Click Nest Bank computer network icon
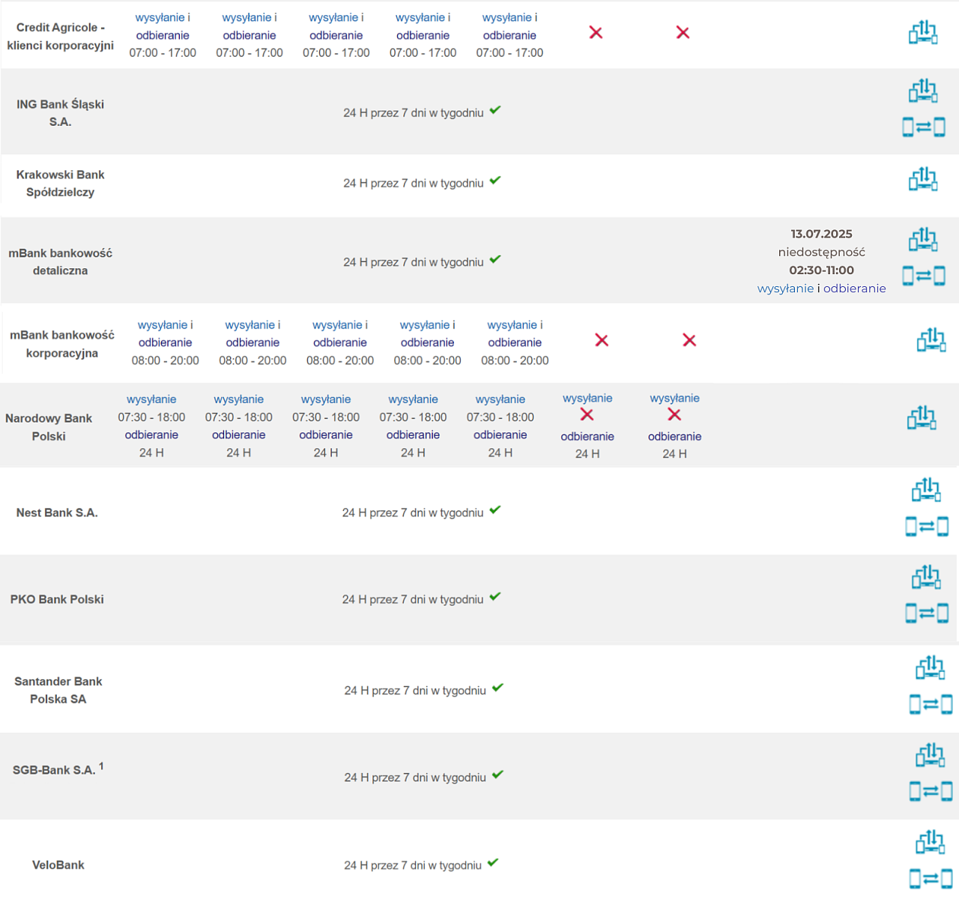 pyautogui.click(x=926, y=490)
